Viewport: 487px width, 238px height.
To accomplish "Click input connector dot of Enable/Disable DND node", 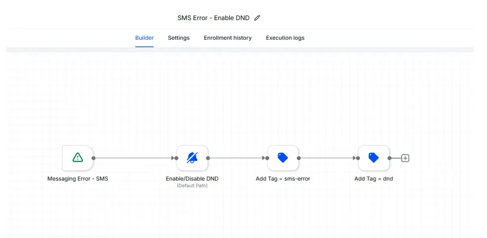I will pos(177,158).
